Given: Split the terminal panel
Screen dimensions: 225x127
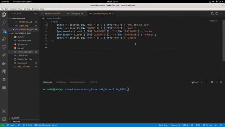Looking at the screenshot, I should [208, 82].
